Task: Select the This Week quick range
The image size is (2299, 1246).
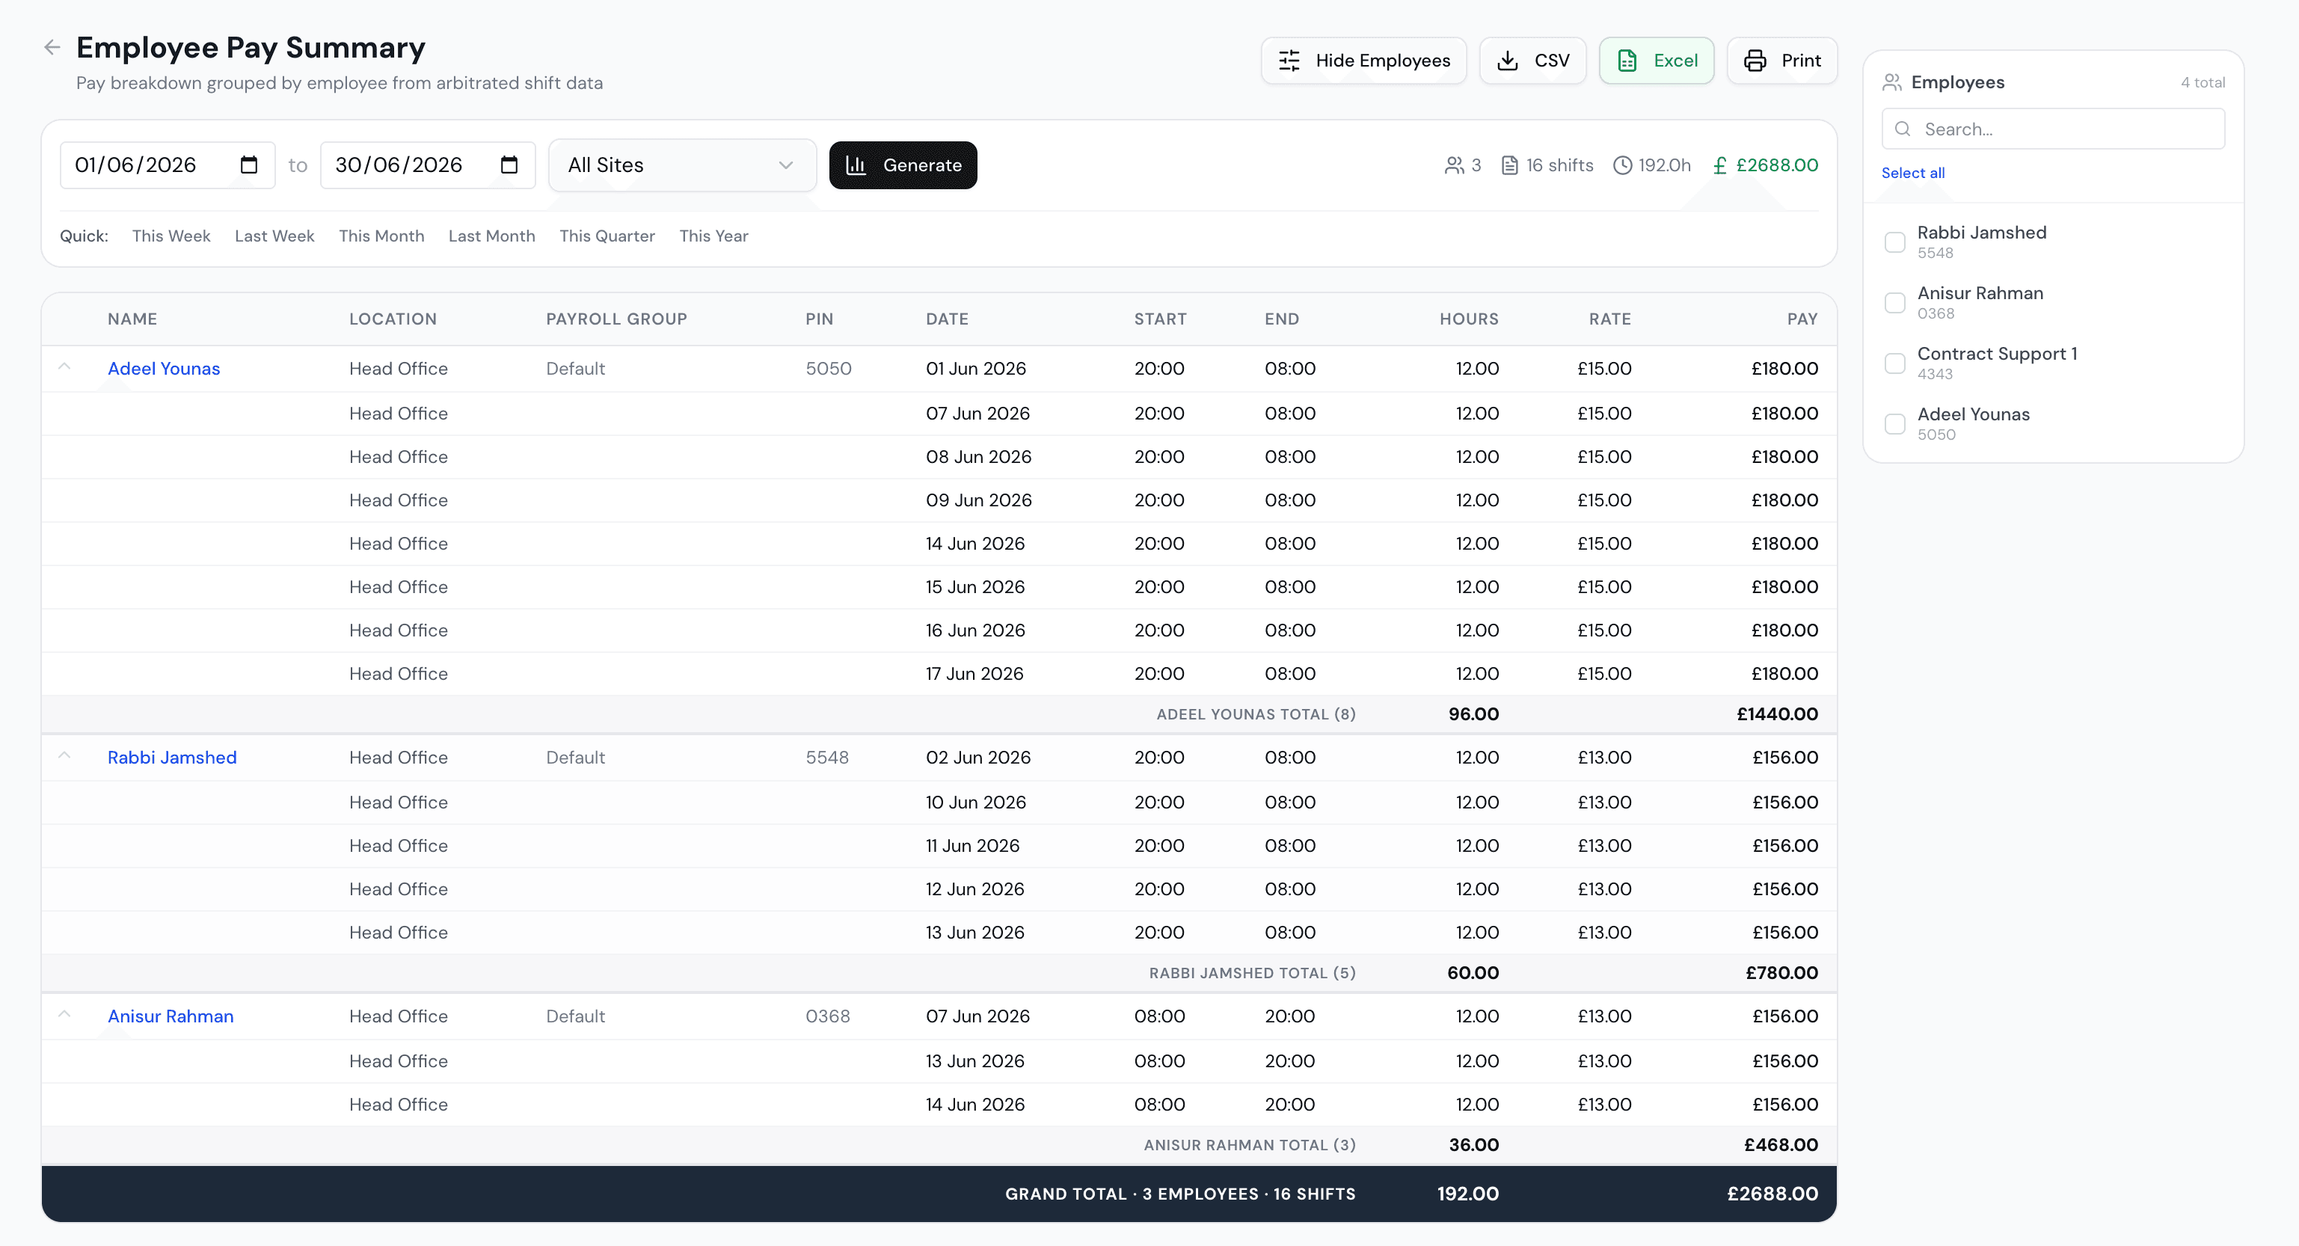Action: (x=171, y=236)
